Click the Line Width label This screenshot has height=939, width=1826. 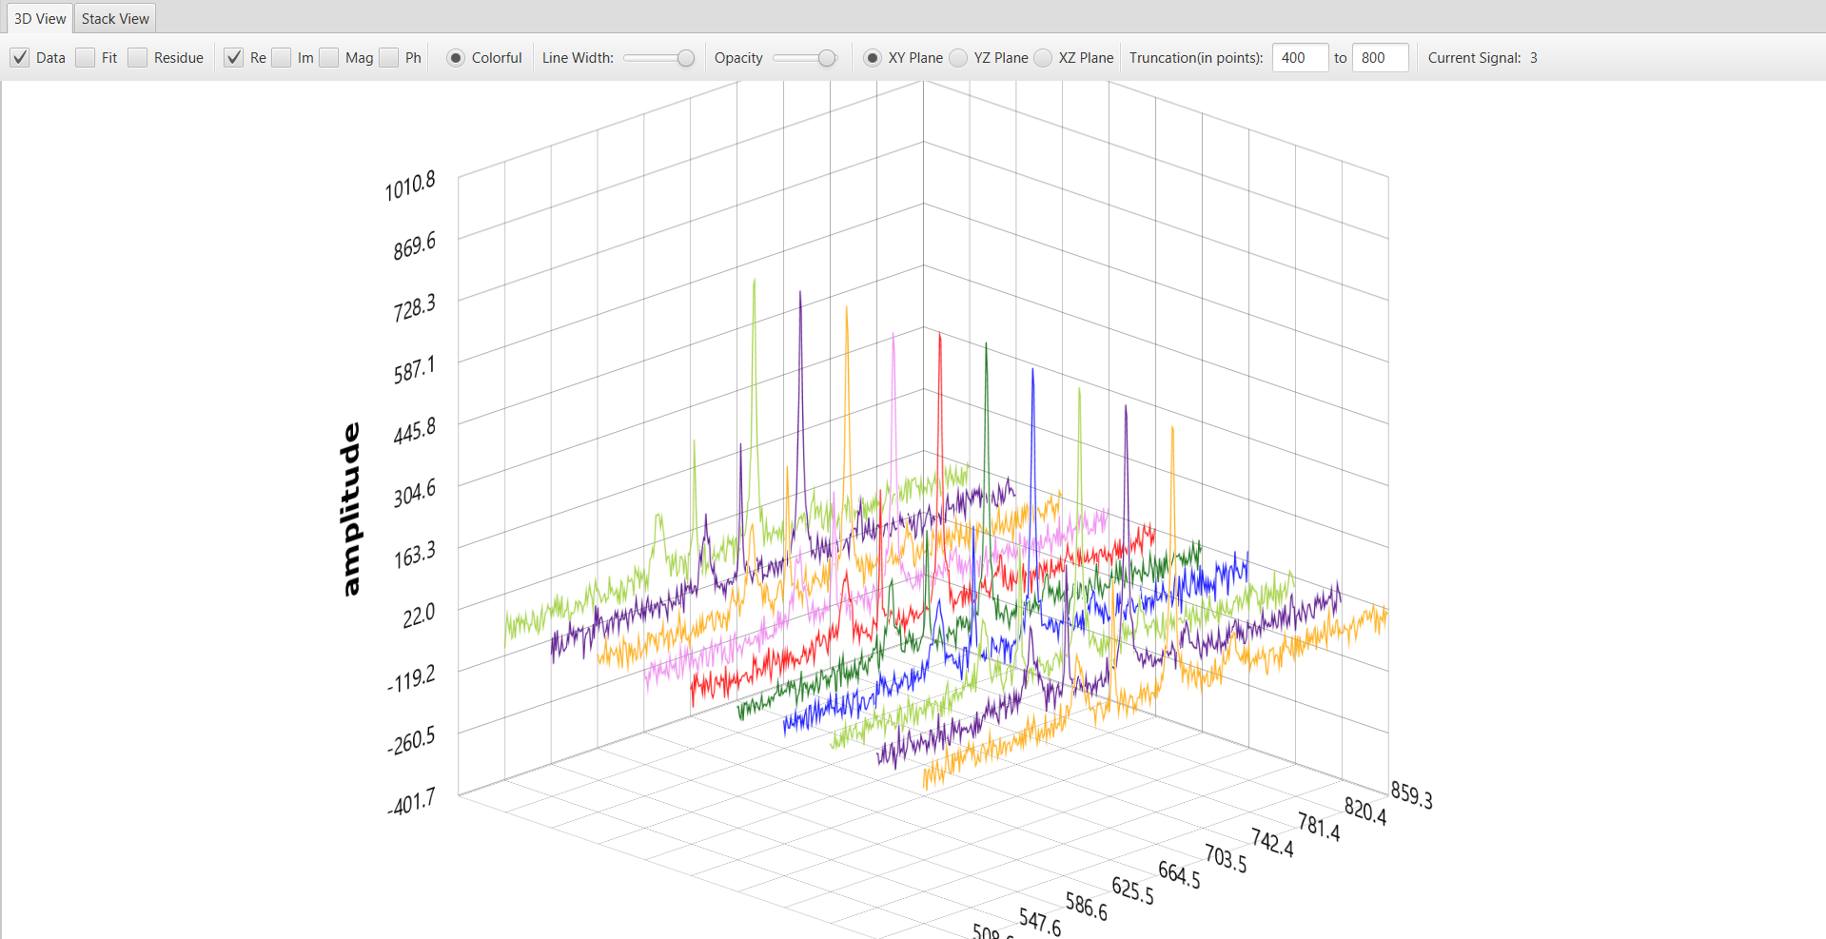click(578, 58)
